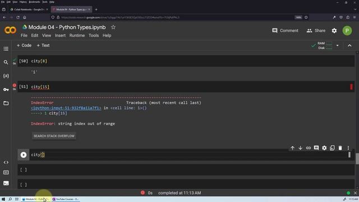
Task: Open account avatar P
Action: click(347, 31)
